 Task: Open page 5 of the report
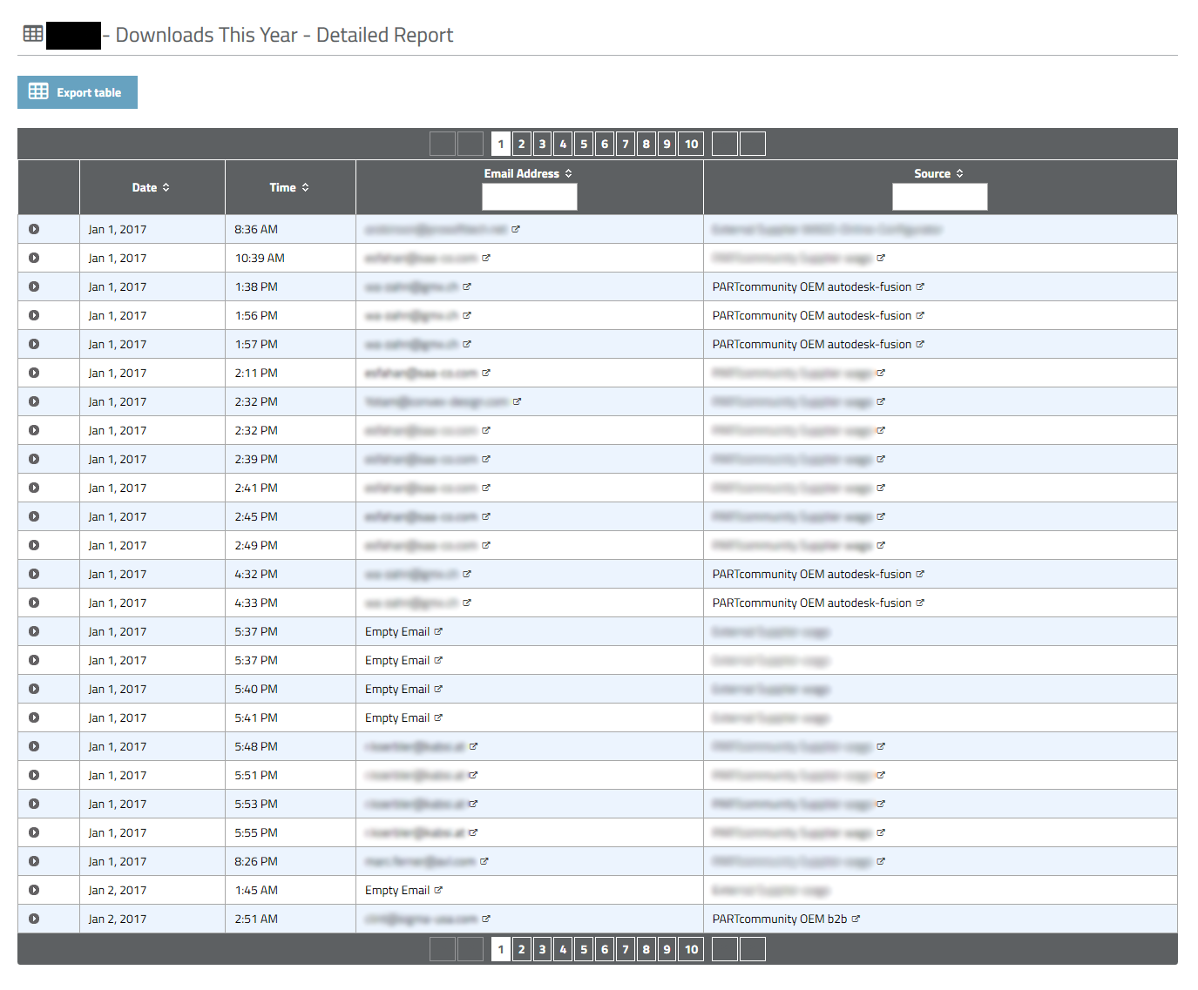pos(584,143)
